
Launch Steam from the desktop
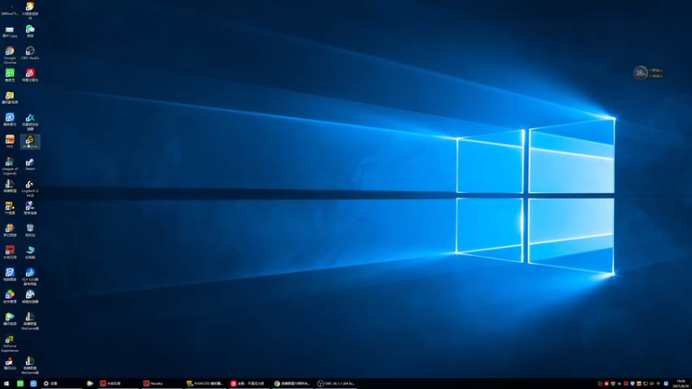point(30,164)
